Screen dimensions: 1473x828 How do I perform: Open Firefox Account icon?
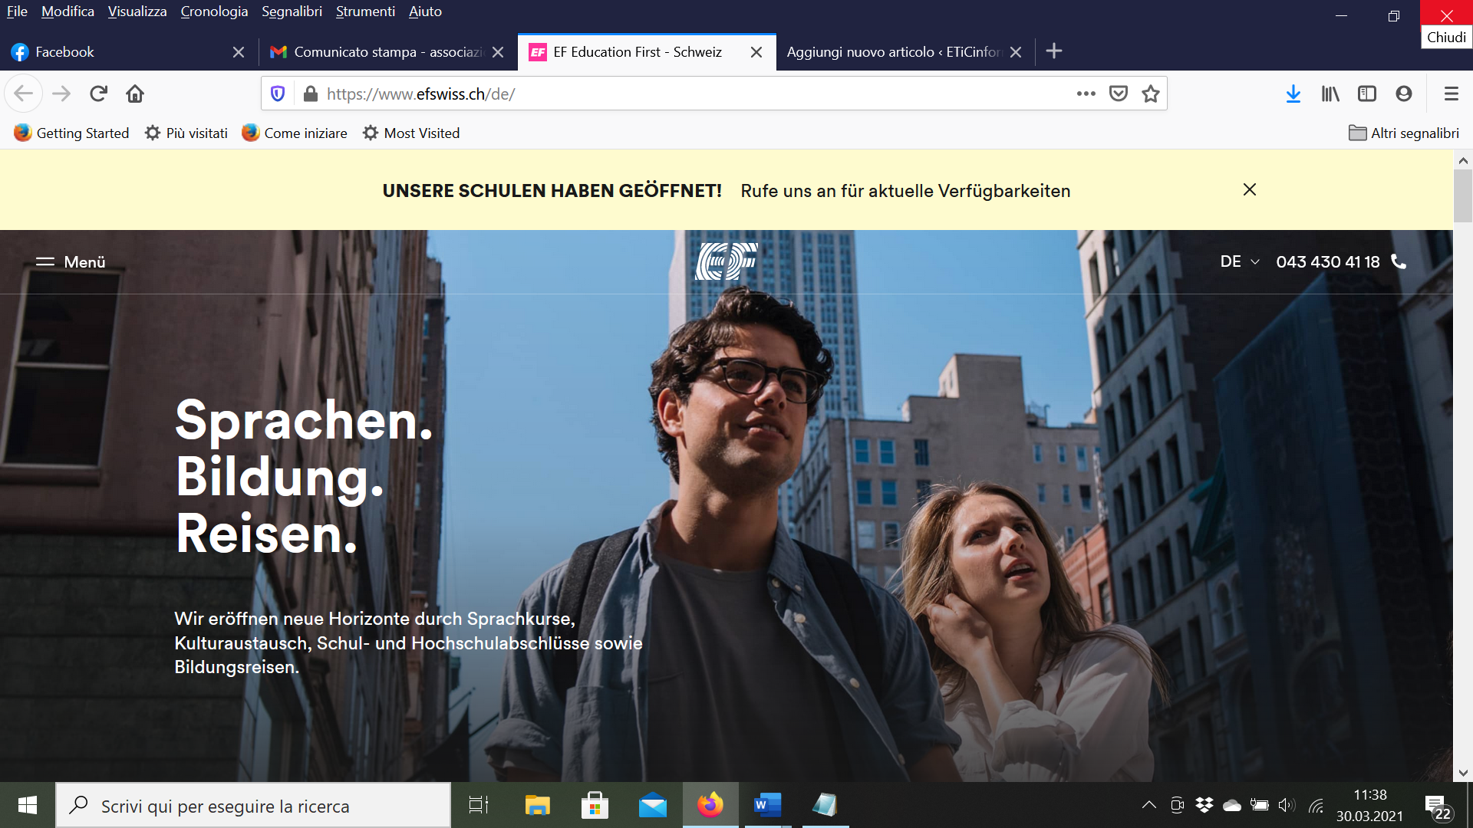pyautogui.click(x=1404, y=94)
